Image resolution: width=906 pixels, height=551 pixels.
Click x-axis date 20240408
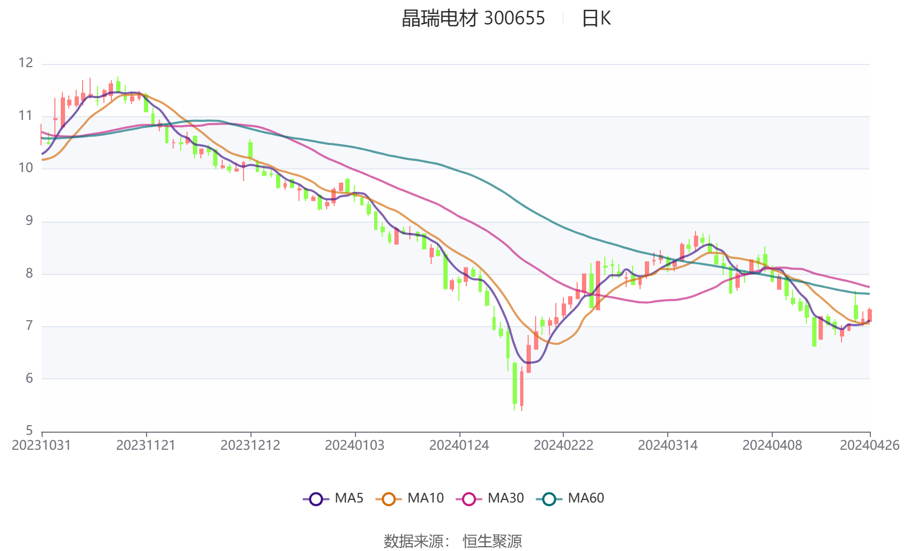(x=772, y=445)
